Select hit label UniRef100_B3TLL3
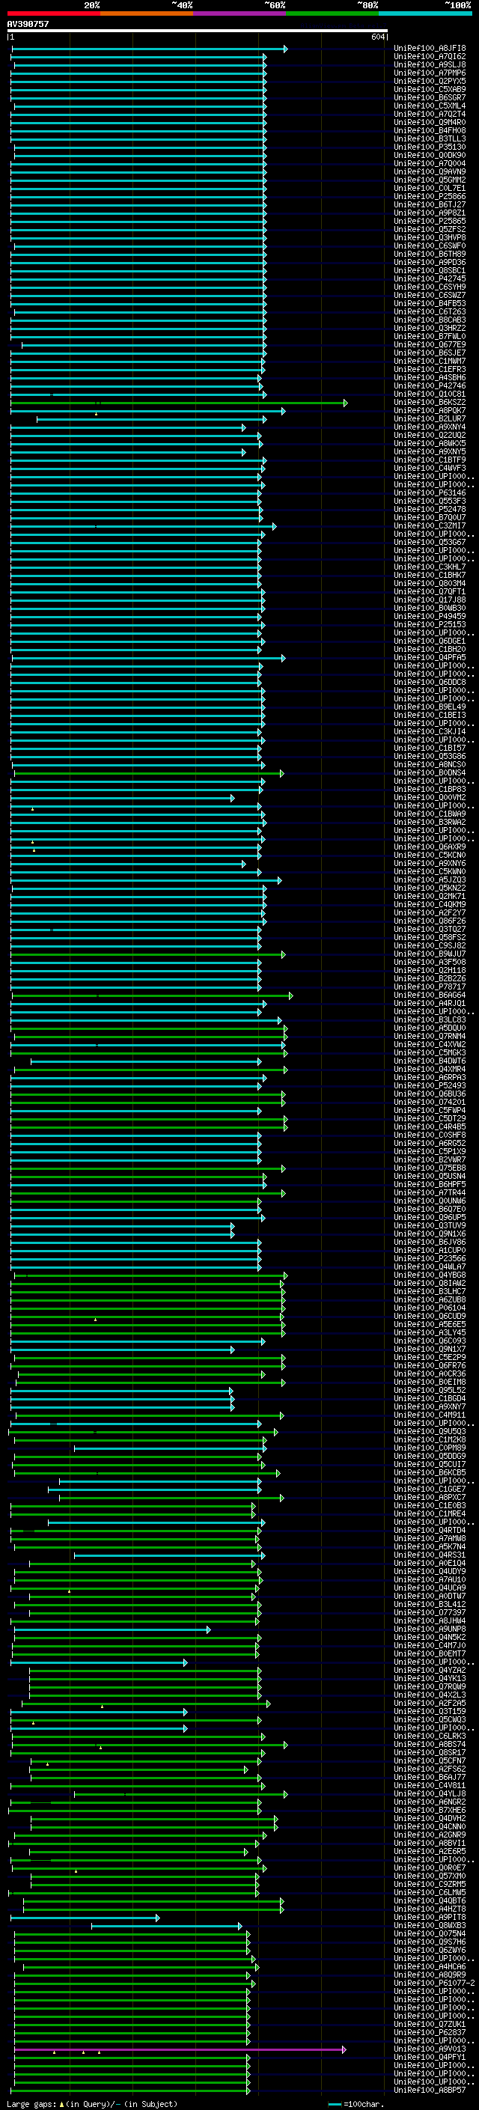 tap(430, 139)
